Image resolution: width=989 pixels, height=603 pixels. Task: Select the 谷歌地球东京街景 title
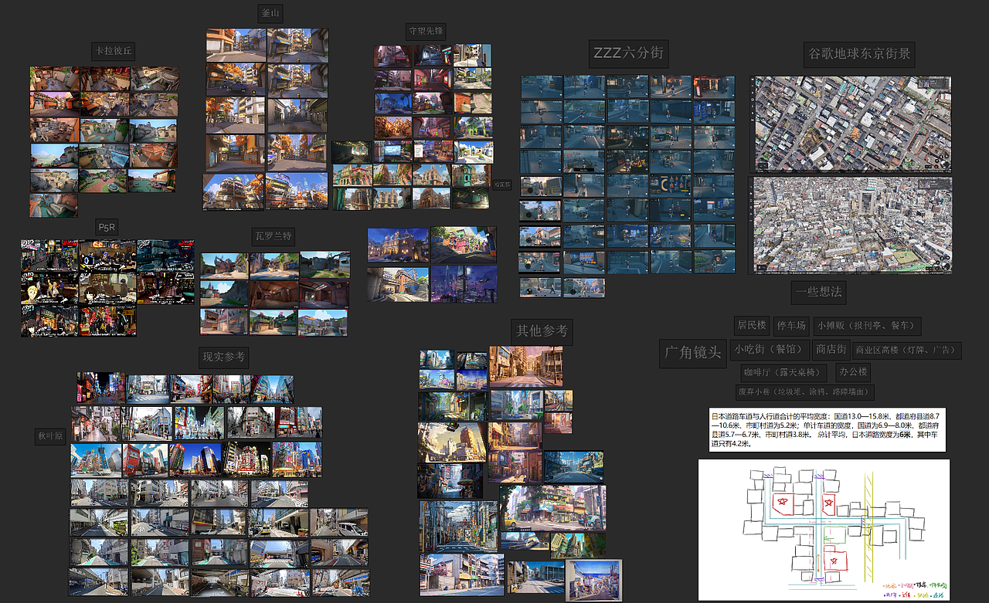[x=859, y=55]
